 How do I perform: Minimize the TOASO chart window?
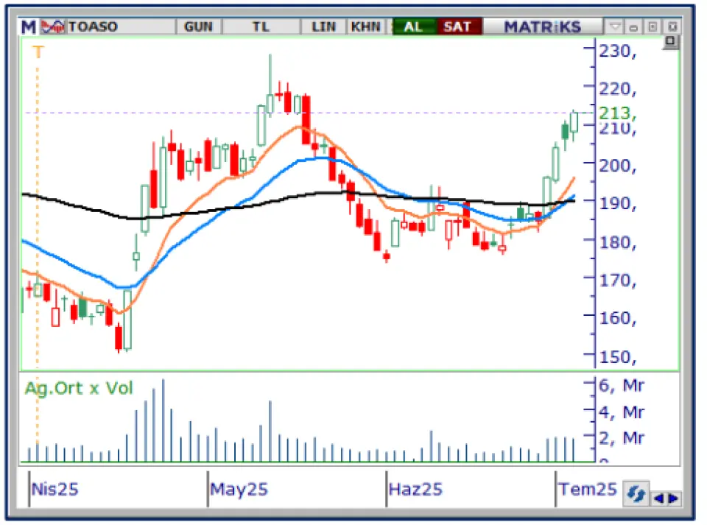coord(633,27)
